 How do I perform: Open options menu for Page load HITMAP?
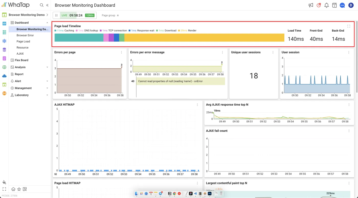(197, 183)
